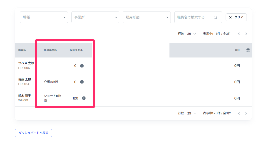Click the 介護A施設 office cell
The width and height of the screenshot is (264, 146).
(51, 82)
